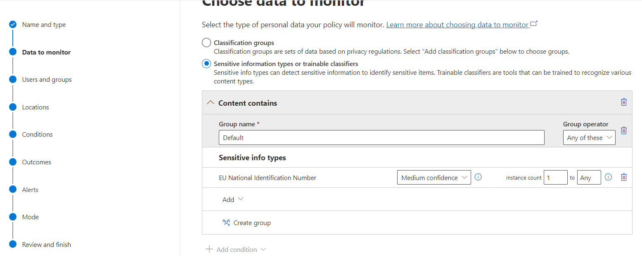This screenshot has width=642, height=256.
Task: Delete the Content contains condition via trash icon
Action: click(624, 102)
